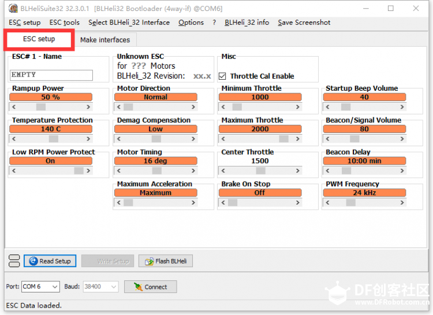The image size is (433, 315).
Task: Increase Temperature Protection with right arrow
Action: [88, 139]
